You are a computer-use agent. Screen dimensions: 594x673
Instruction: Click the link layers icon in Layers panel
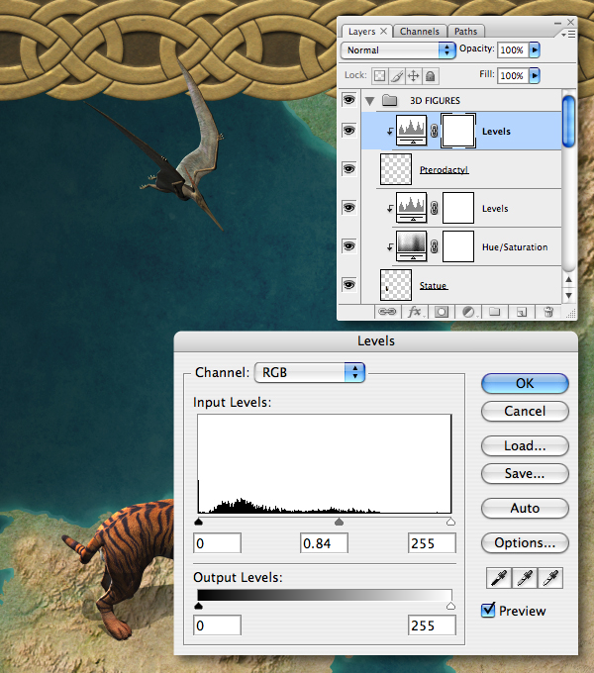coord(387,312)
